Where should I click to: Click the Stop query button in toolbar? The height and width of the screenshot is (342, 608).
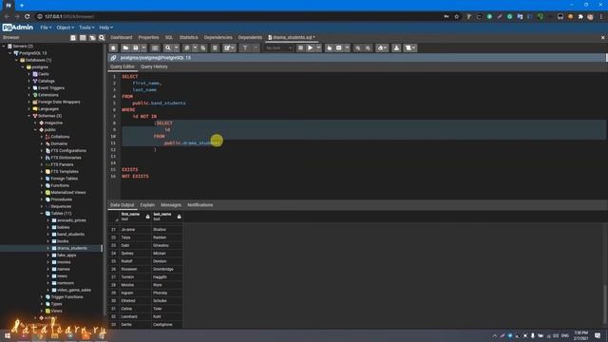300,48
